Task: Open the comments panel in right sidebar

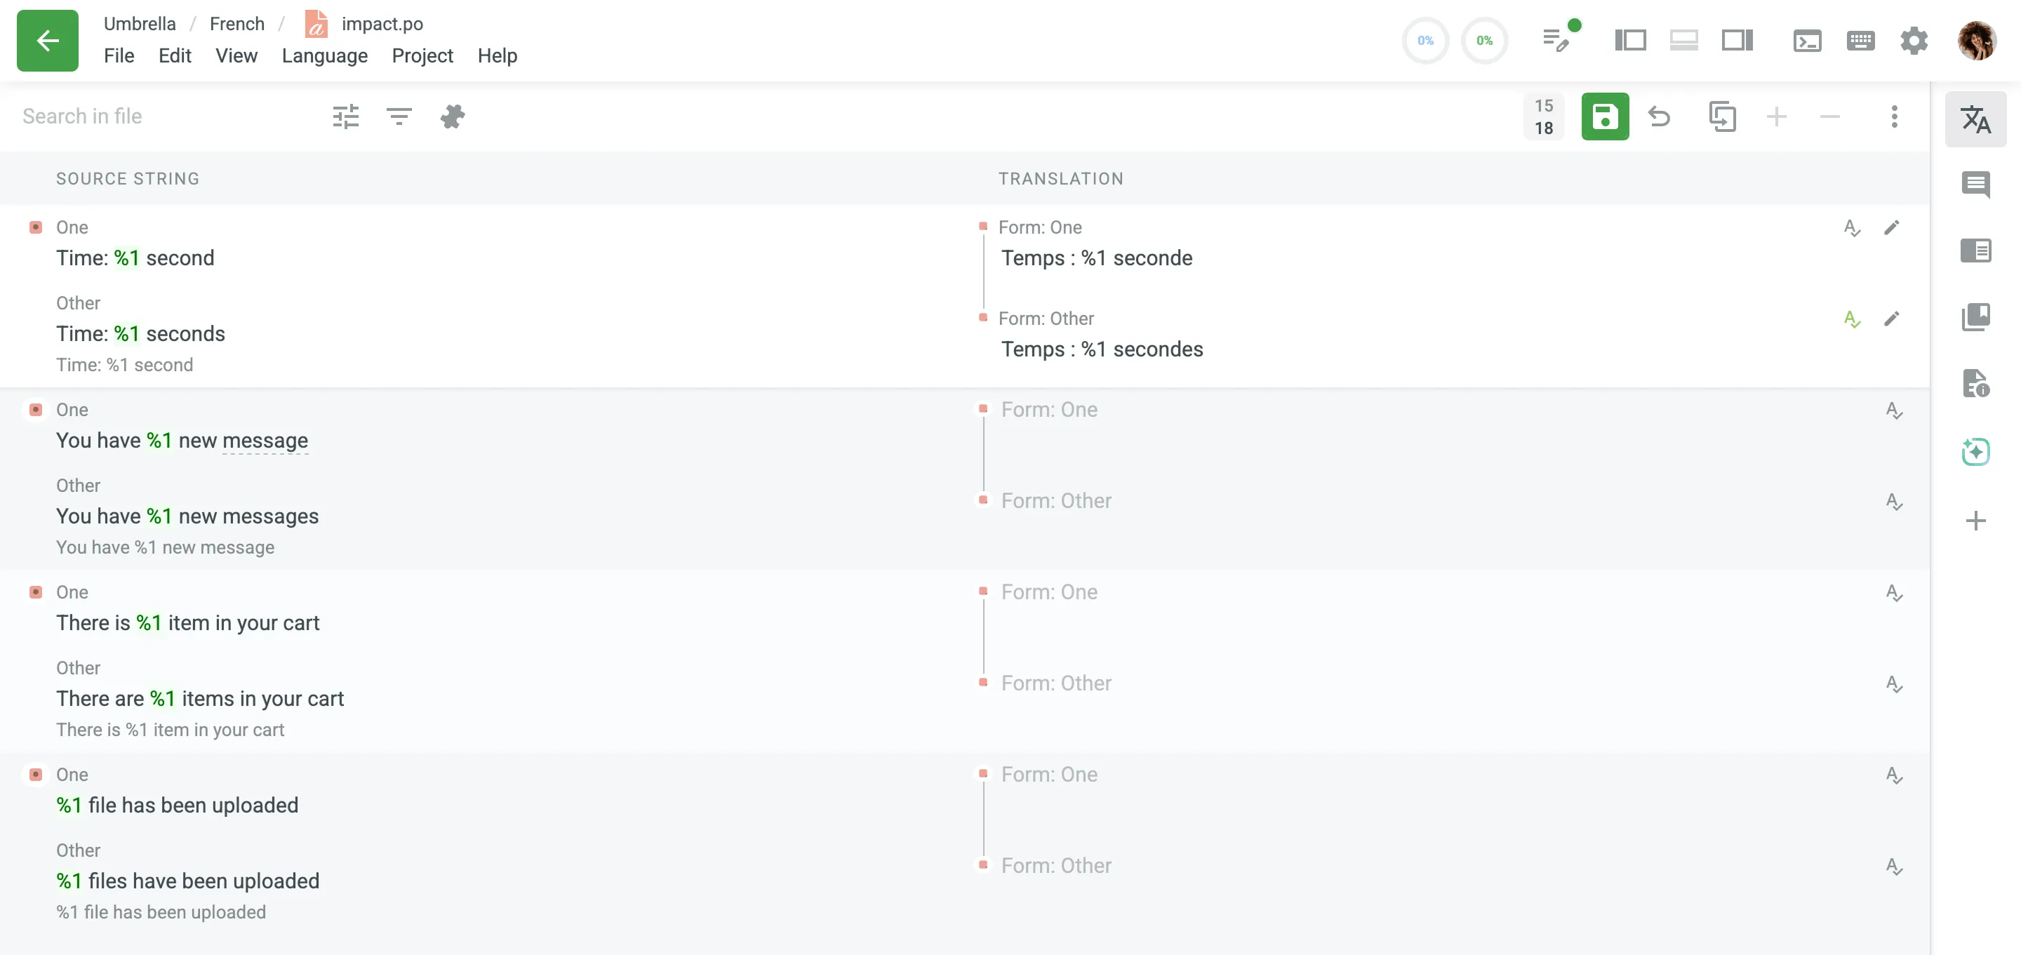Action: 1975,185
